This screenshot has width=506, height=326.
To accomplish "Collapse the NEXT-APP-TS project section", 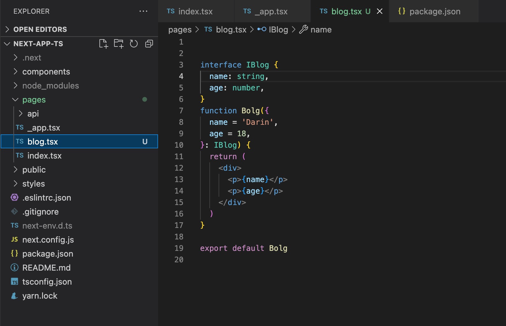I will 7,44.
